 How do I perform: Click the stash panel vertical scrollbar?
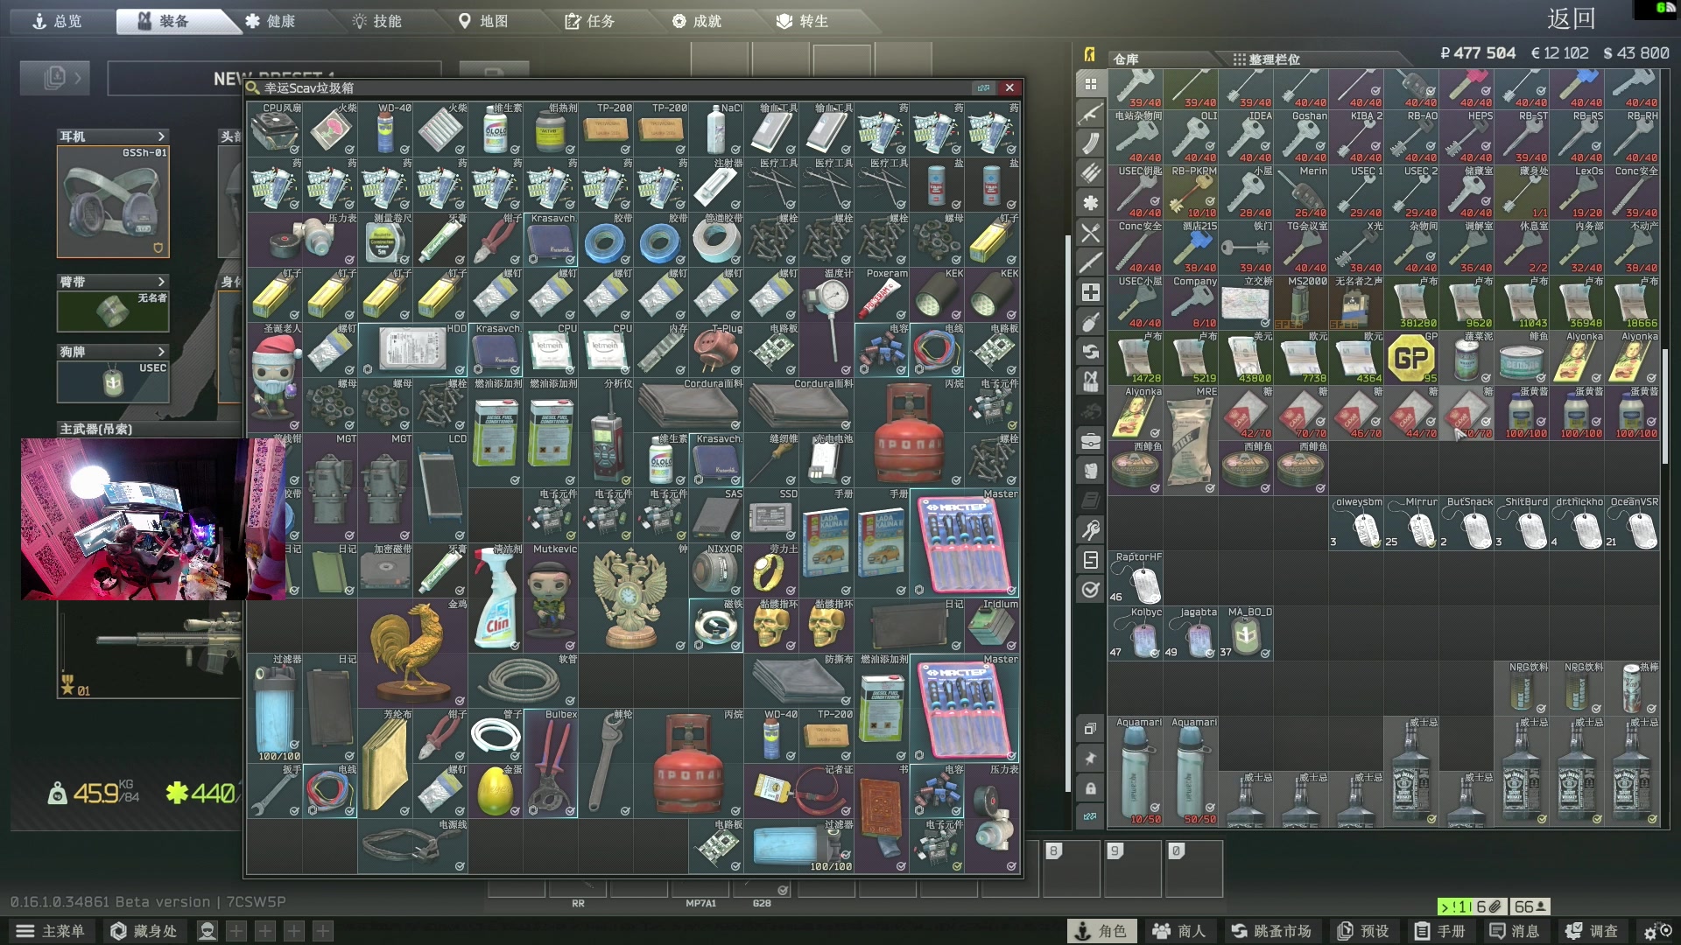(x=1665, y=407)
